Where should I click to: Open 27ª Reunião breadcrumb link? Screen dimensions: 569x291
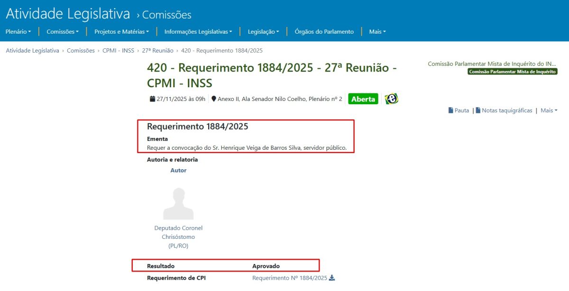(157, 51)
